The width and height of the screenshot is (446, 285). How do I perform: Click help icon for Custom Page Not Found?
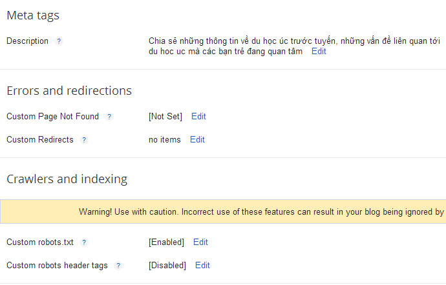click(109, 116)
